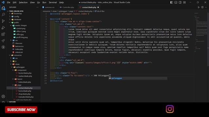The width and height of the screenshot is (209, 117).
Task: Open the Run and Debug view icon
Action: coord(3,28)
